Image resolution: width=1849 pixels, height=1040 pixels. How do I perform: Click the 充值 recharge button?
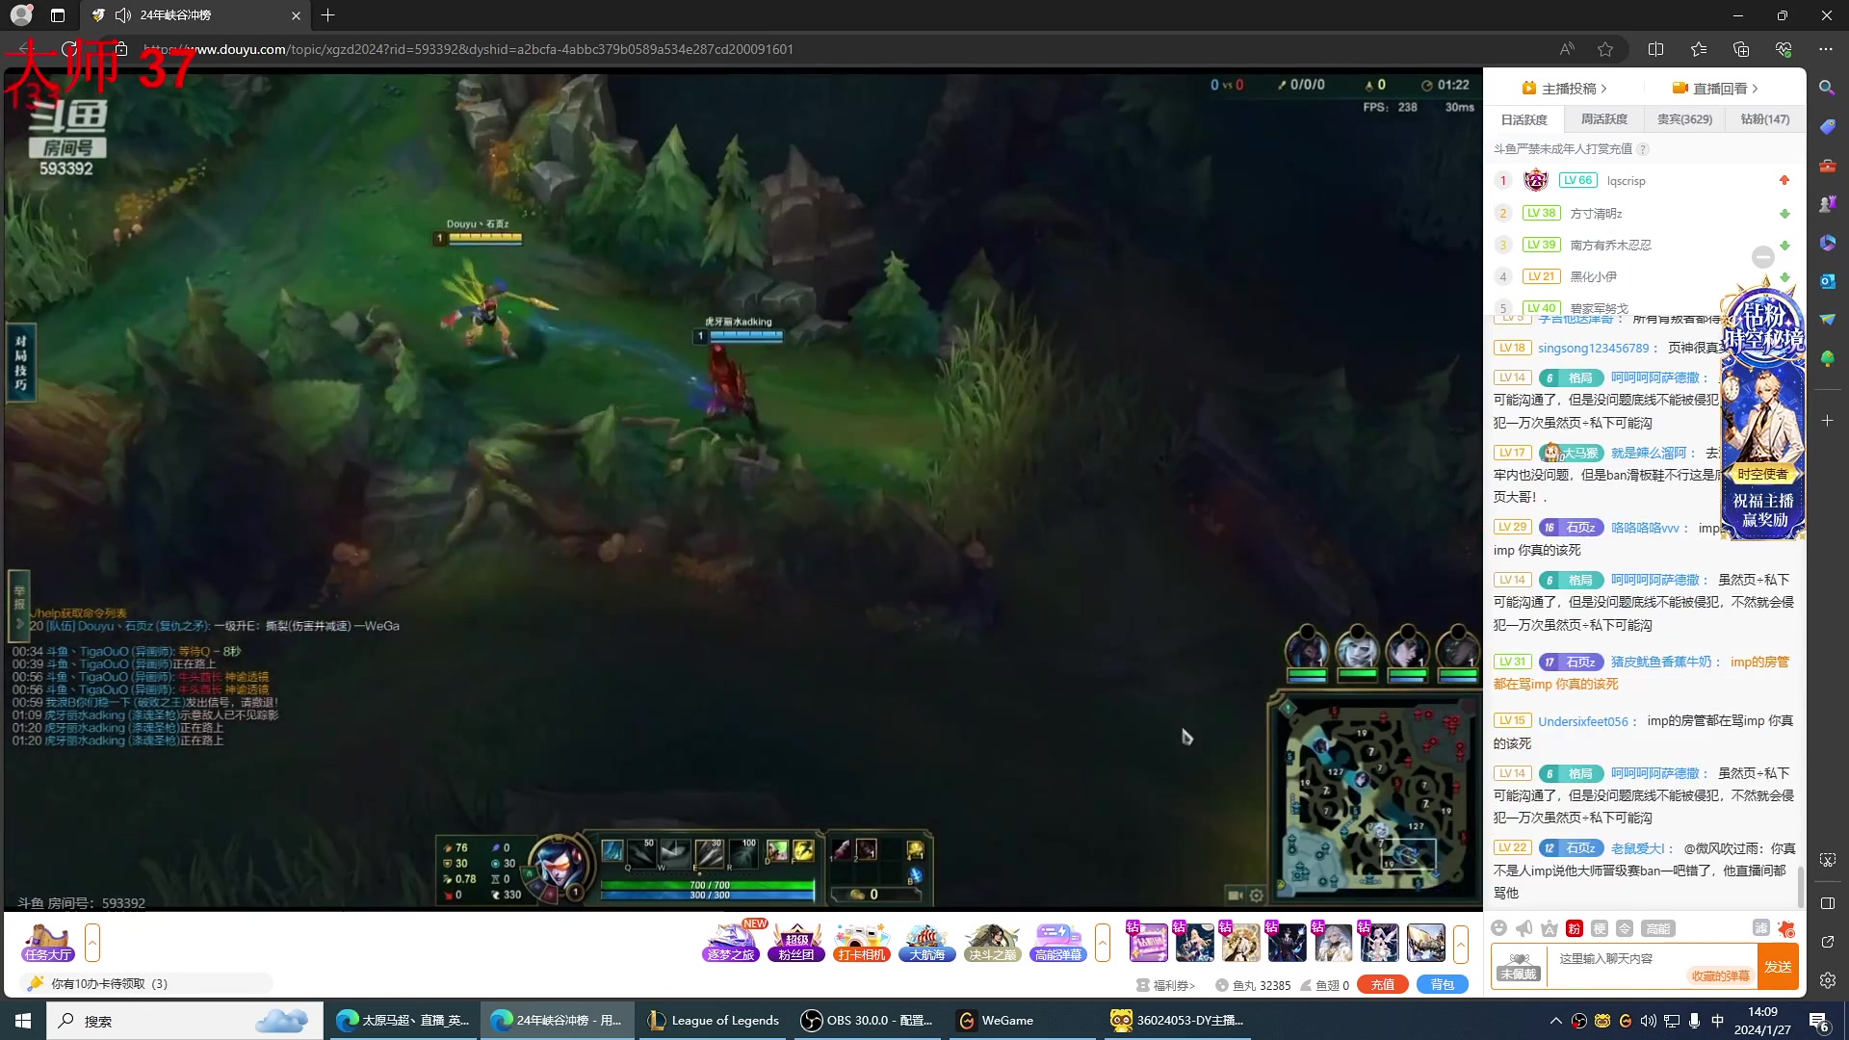(1383, 985)
